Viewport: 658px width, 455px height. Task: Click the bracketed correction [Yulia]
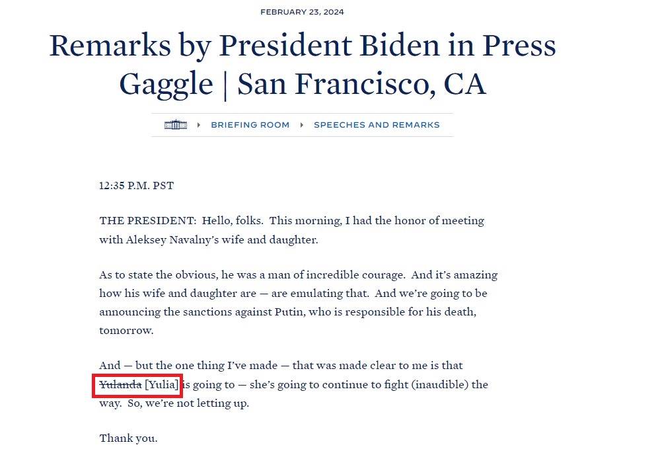pos(162,384)
